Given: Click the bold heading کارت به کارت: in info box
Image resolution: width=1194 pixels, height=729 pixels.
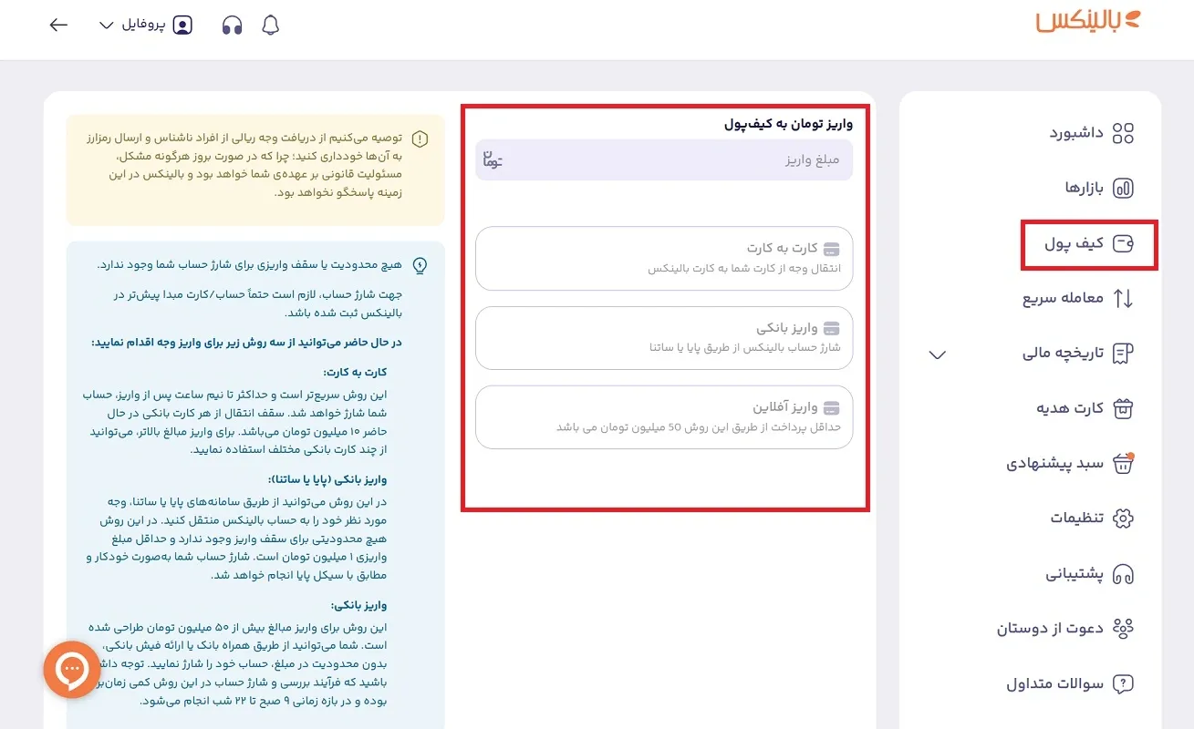Looking at the screenshot, I should coord(355,372).
